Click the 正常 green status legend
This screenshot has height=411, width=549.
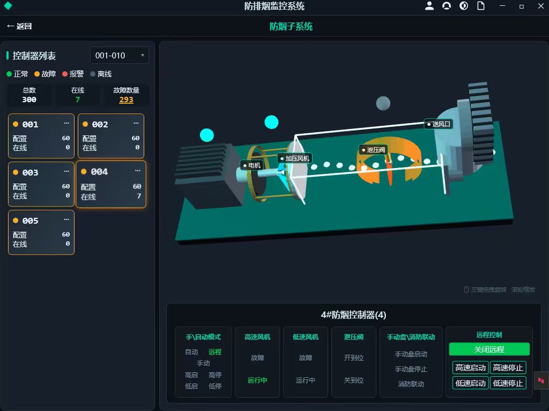click(17, 74)
